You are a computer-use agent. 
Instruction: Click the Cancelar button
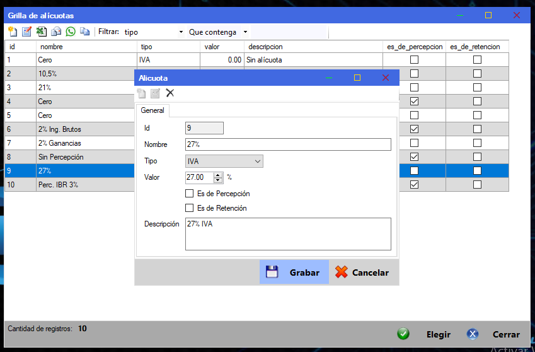[x=362, y=273]
